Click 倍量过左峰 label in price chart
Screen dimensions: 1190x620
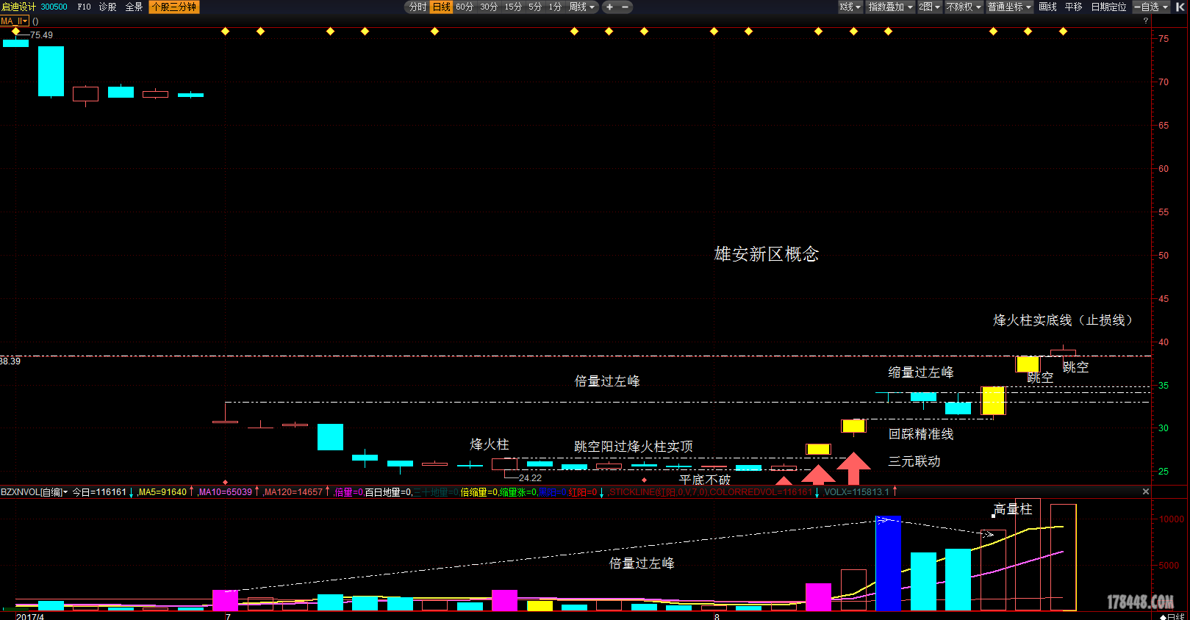click(x=607, y=381)
